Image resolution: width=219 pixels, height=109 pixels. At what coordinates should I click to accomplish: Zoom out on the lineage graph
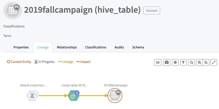tap(206, 62)
